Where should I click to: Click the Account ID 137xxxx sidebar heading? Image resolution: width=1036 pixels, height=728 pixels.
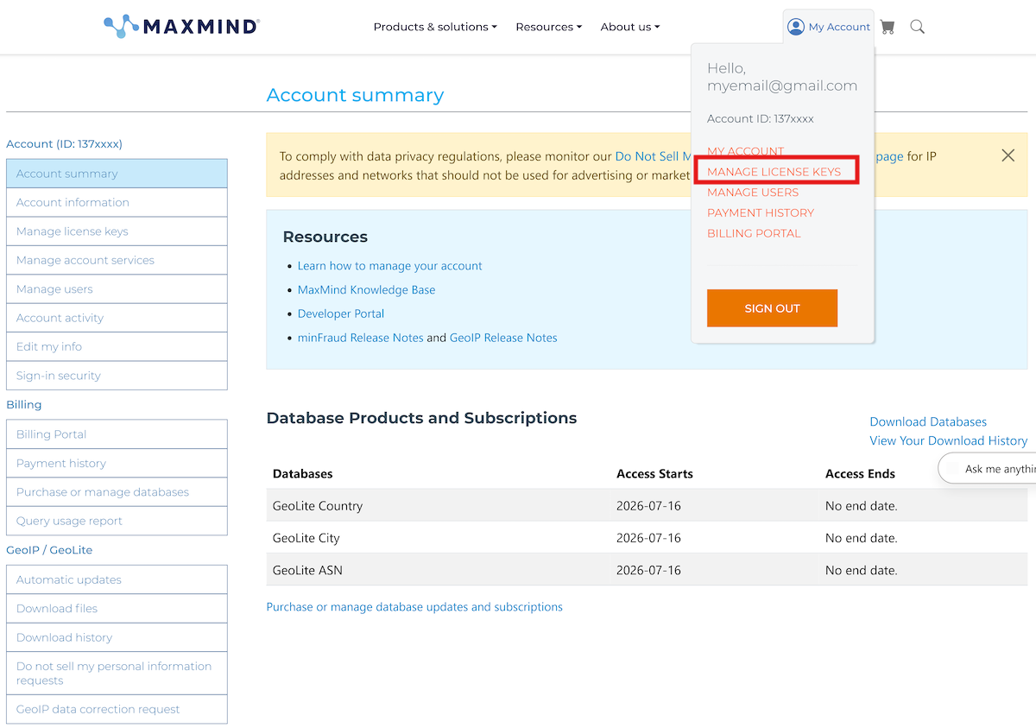64,144
